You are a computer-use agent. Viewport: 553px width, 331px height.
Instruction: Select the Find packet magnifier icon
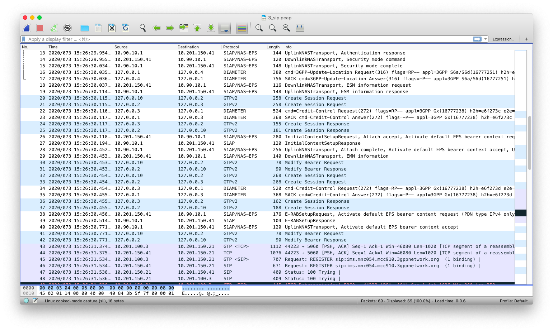coord(142,28)
